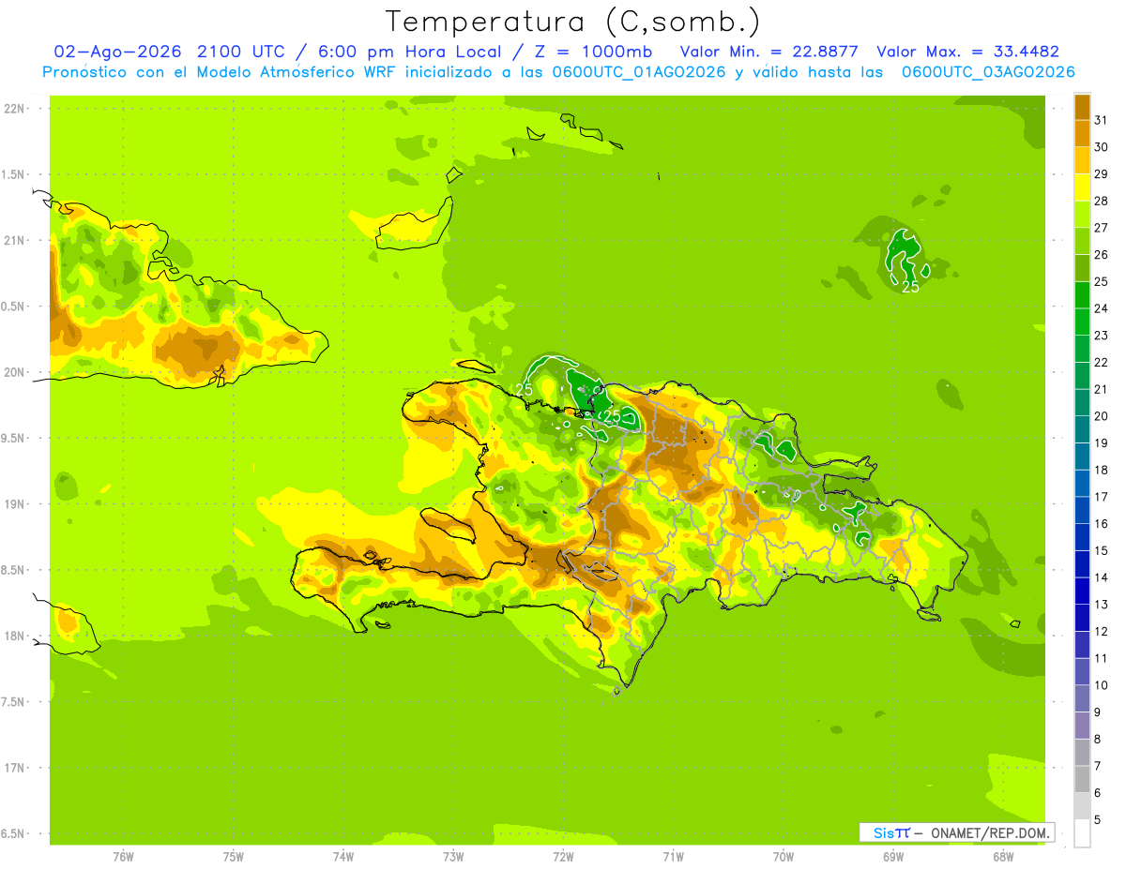Click the swatch between legend values 29 and 30

(x=1082, y=160)
